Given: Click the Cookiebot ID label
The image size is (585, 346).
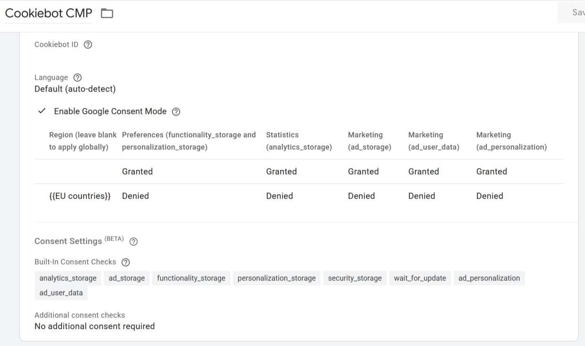Looking at the screenshot, I should 56,44.
